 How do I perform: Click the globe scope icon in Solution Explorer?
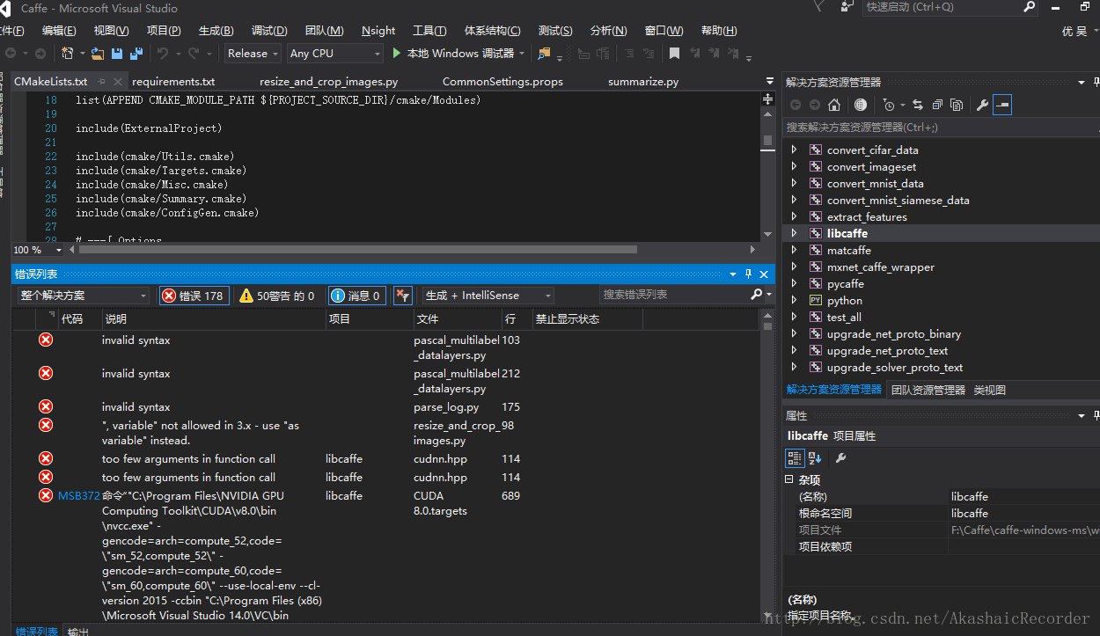point(861,105)
